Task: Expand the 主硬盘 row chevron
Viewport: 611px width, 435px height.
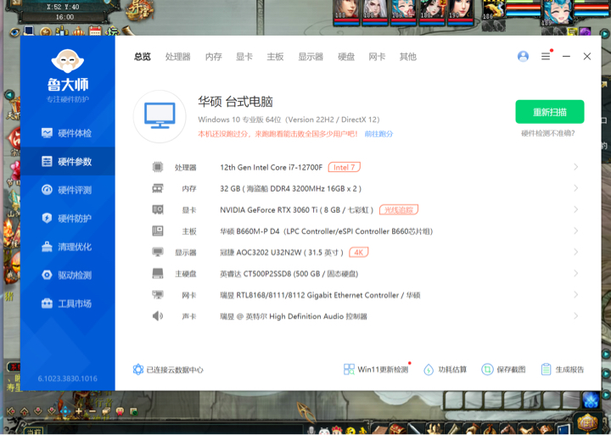Action: [575, 273]
